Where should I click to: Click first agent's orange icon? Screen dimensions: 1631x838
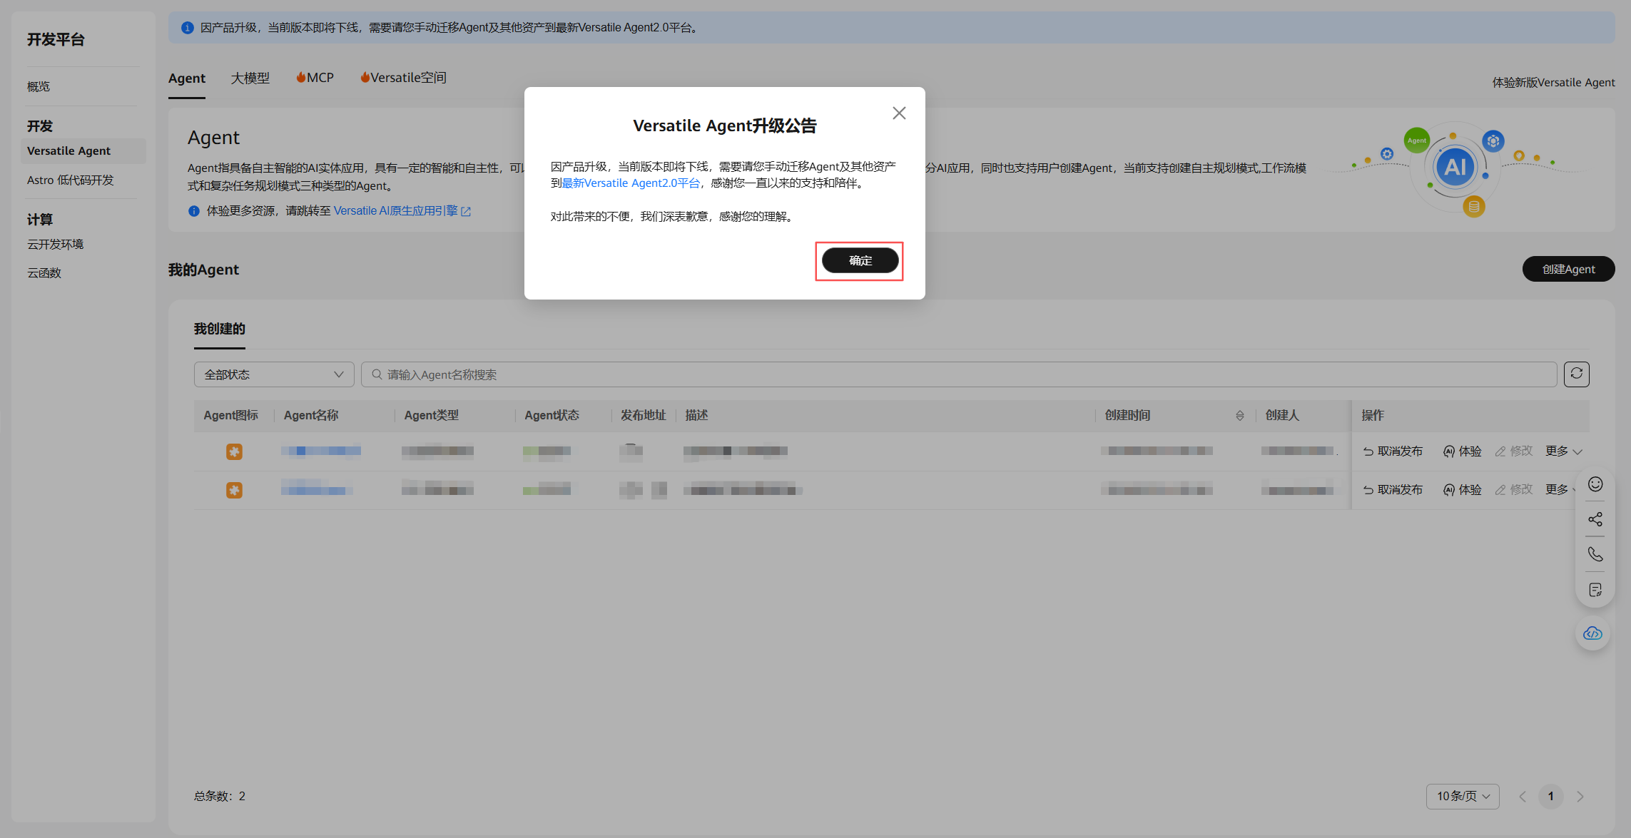(234, 451)
